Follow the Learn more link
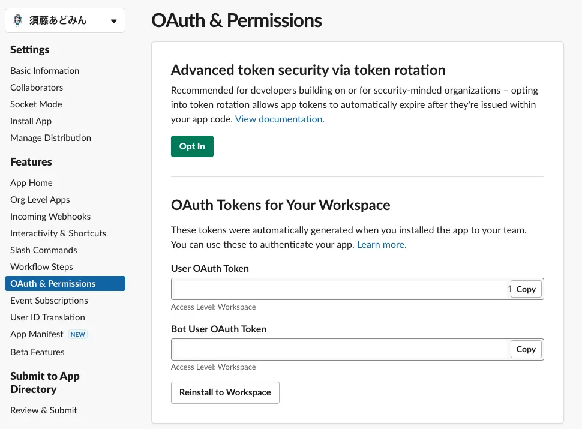This screenshot has height=429, width=582. tap(382, 245)
